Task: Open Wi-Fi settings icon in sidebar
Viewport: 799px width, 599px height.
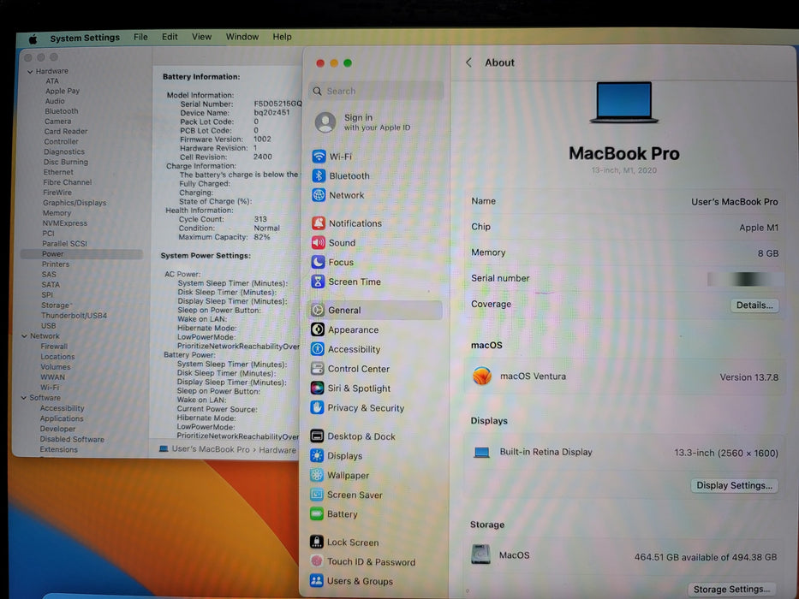Action: 319,157
